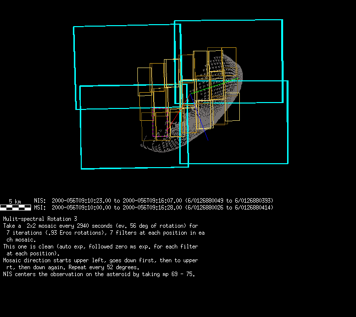The image size is (356, 317).
Task: Click the bottom edge of lower-right cyan frame
Action: (234, 163)
